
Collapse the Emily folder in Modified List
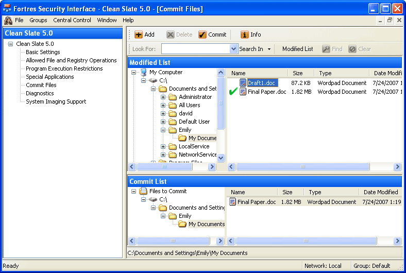pyautogui.click(x=163, y=130)
